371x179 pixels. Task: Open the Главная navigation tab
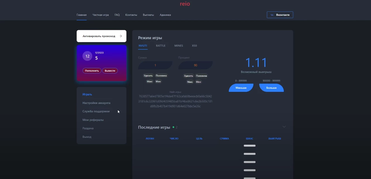pos(82,15)
